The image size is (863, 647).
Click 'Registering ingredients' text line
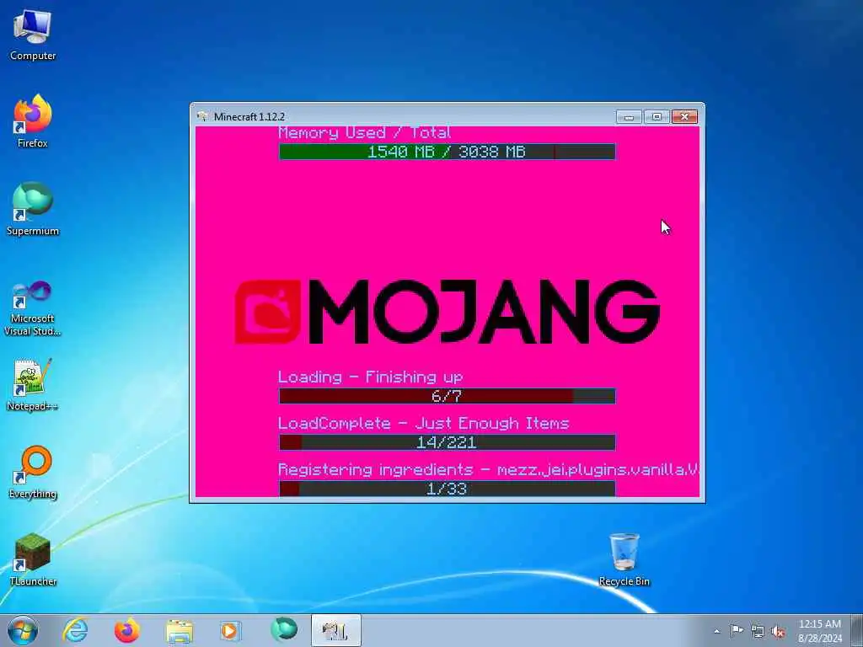(x=489, y=470)
